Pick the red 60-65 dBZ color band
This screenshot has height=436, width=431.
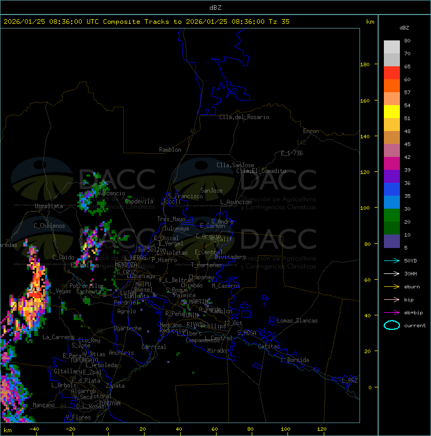392,73
